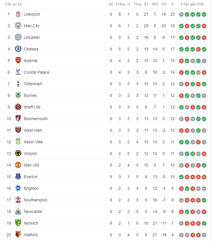Viewport: 212px width, 241px height.
Task: Click Liverpool's most recent win marker
Action: [x=204, y=14]
